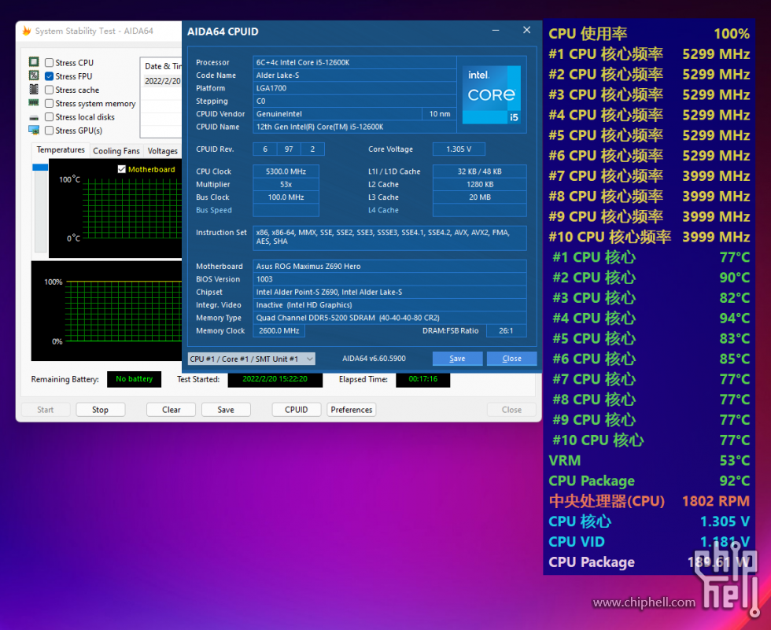This screenshot has height=630, width=771.
Task: Click the CPU Package 92°C sensor row
Action: 649,481
